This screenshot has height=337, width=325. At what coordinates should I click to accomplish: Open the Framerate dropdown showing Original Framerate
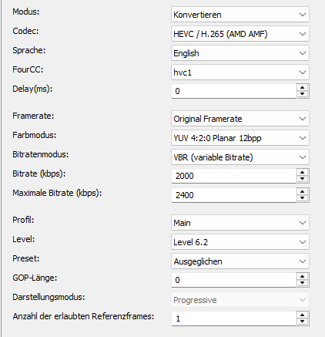[x=240, y=119]
